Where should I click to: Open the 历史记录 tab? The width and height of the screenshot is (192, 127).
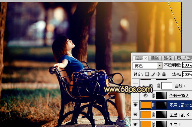pyautogui.click(x=184, y=58)
